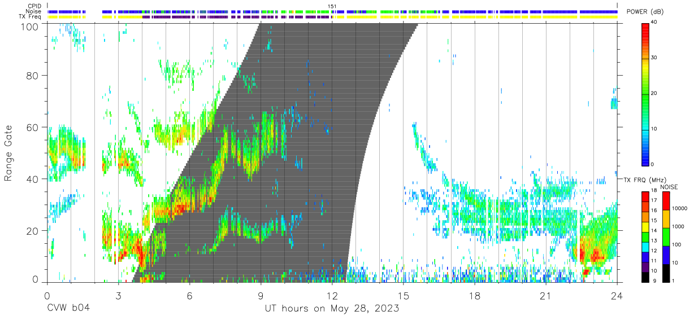The width and height of the screenshot is (694, 320).
Task: Click the 20 tick label on Range Gate axis
Action: pos(33,231)
